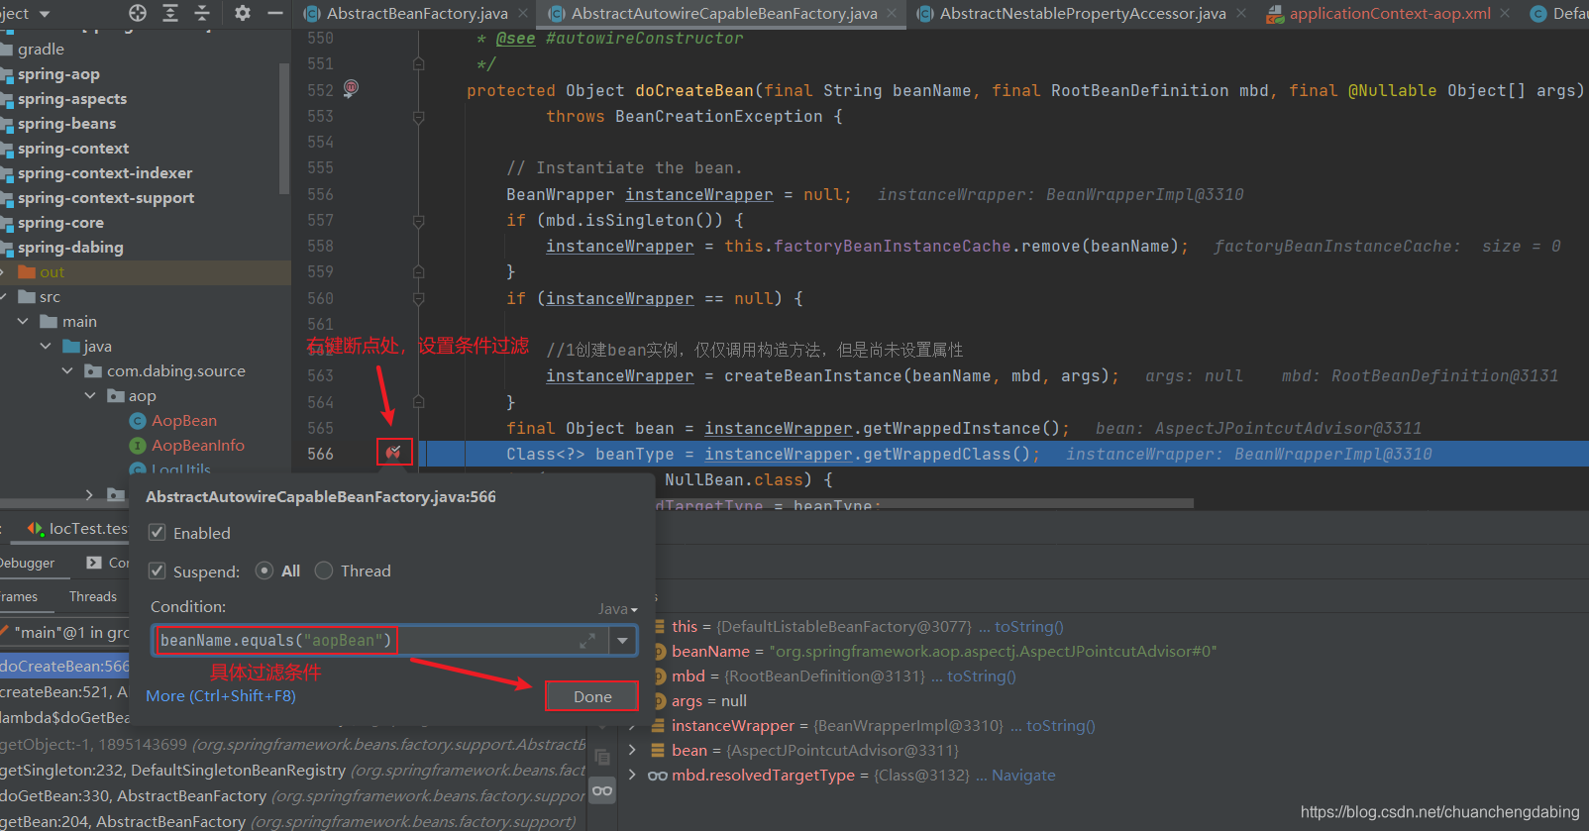Expand the mbd.resolvedTargetType watch node
This screenshot has height=831, width=1589.
point(632,776)
